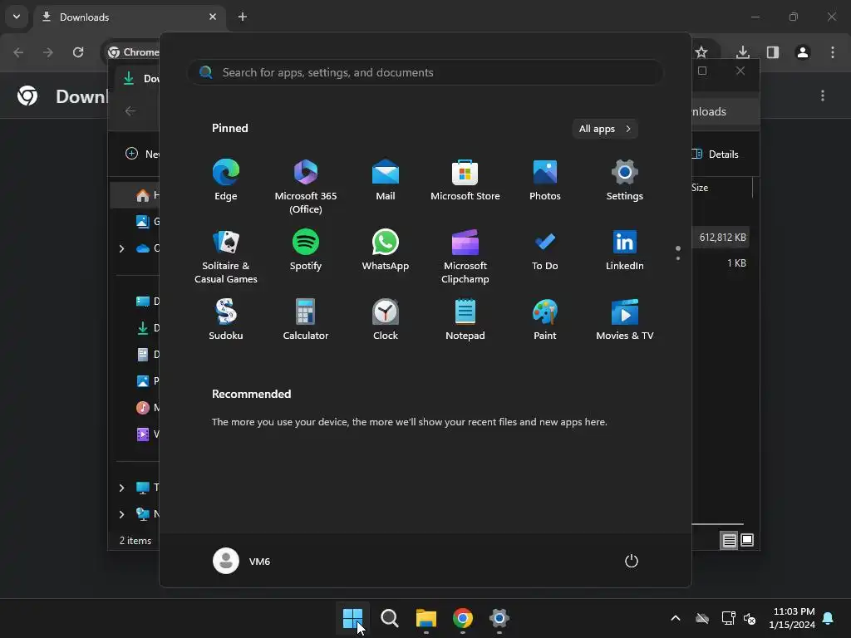This screenshot has height=638, width=851.
Task: Focus the Start menu search field
Action: click(425, 72)
